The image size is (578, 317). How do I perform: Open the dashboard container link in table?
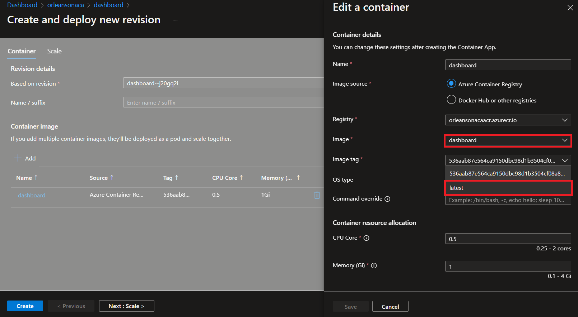(x=32, y=195)
